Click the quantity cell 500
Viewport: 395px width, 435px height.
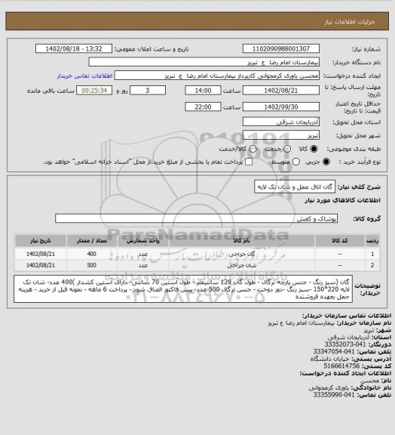pyautogui.click(x=92, y=265)
